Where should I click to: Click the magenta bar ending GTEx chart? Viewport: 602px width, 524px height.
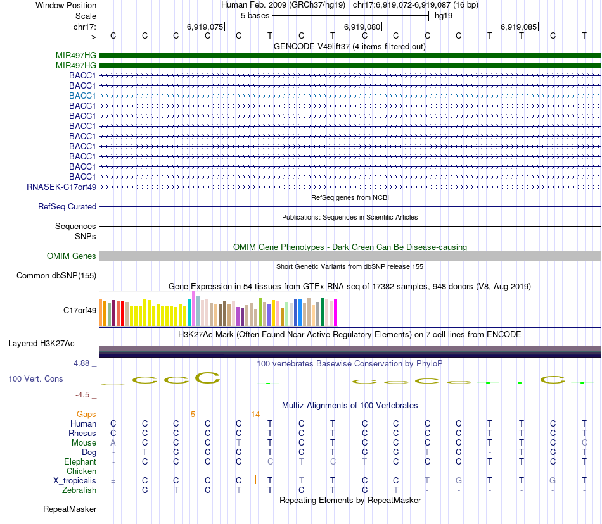point(336,313)
